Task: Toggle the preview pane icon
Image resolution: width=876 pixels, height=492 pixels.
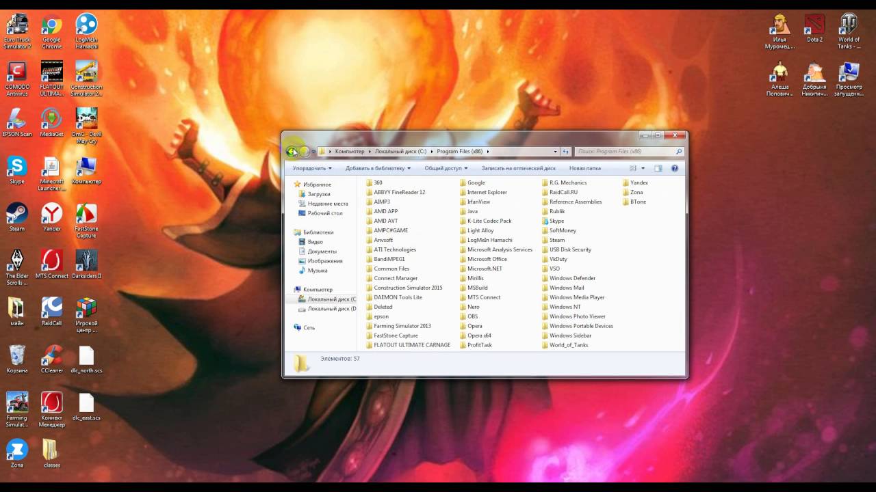Action: pos(658,168)
